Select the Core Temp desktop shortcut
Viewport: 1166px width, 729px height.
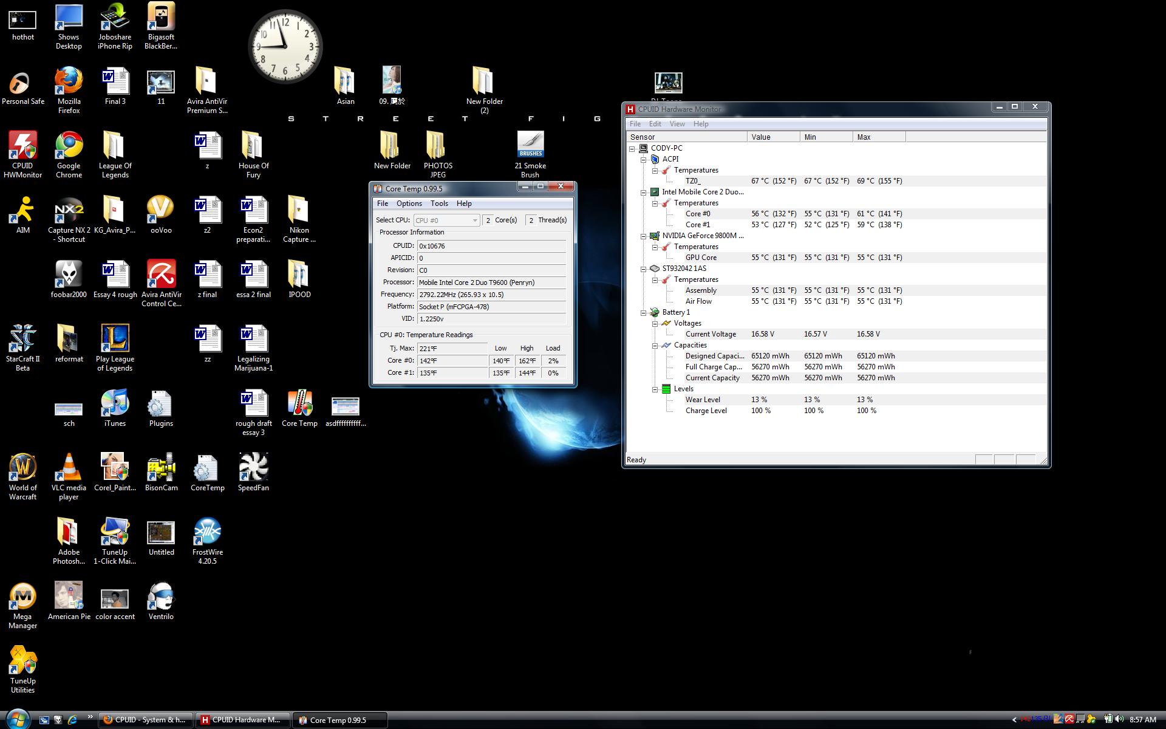point(299,408)
